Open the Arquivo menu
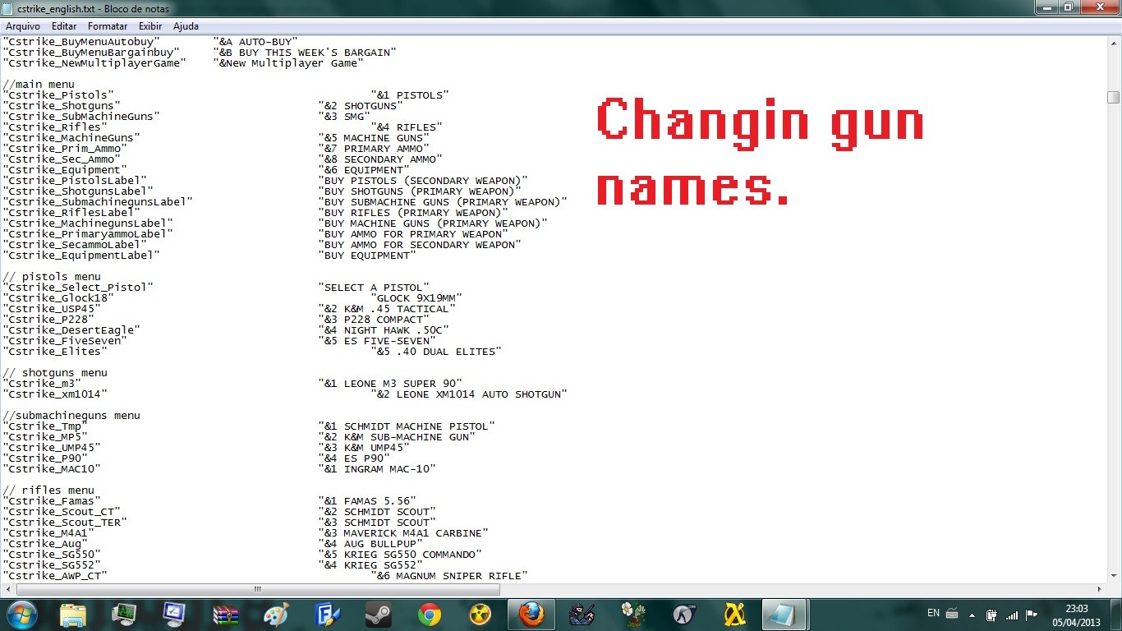Viewport: 1122px width, 631px height. pyautogui.click(x=23, y=26)
